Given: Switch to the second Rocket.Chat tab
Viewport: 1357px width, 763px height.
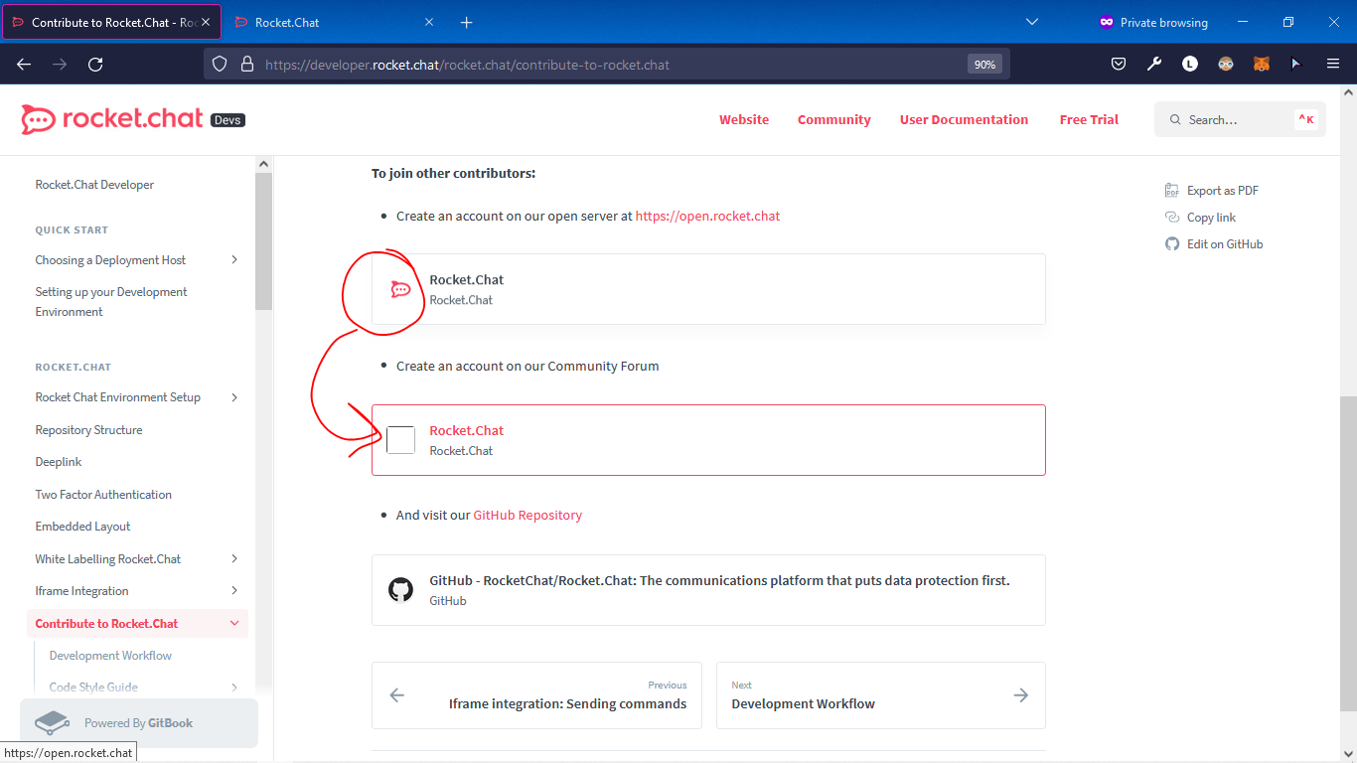Looking at the screenshot, I should [x=336, y=22].
